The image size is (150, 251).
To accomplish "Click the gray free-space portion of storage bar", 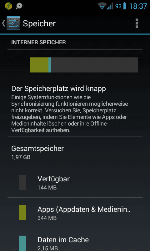I will pos(94,65).
